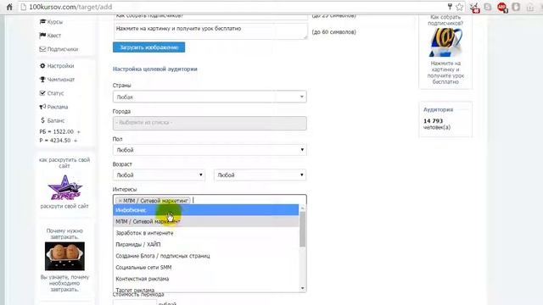543x305 pixels.
Task: Click the Подписчики envelope icon
Action: pyautogui.click(x=42, y=49)
